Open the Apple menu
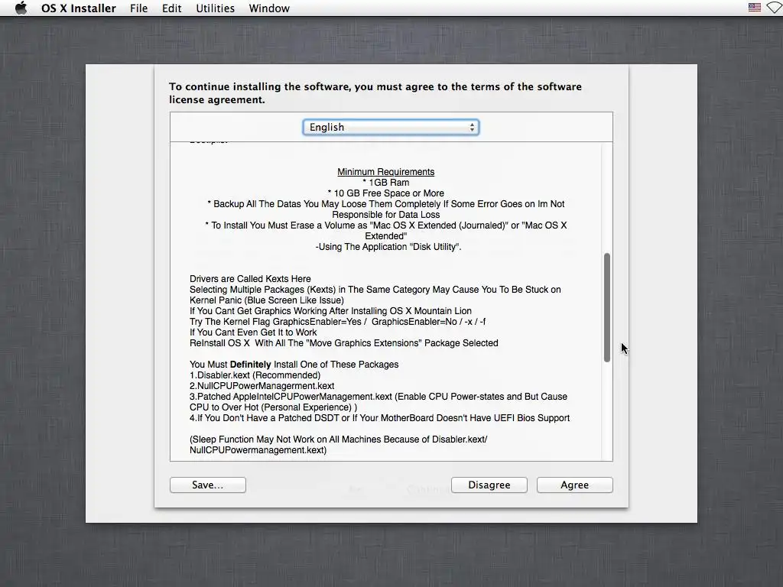Image resolution: width=783 pixels, height=587 pixels. click(x=21, y=8)
